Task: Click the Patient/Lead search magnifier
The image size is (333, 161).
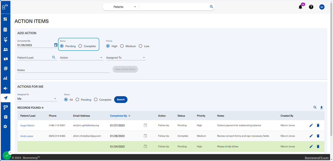Action: (x=54, y=57)
